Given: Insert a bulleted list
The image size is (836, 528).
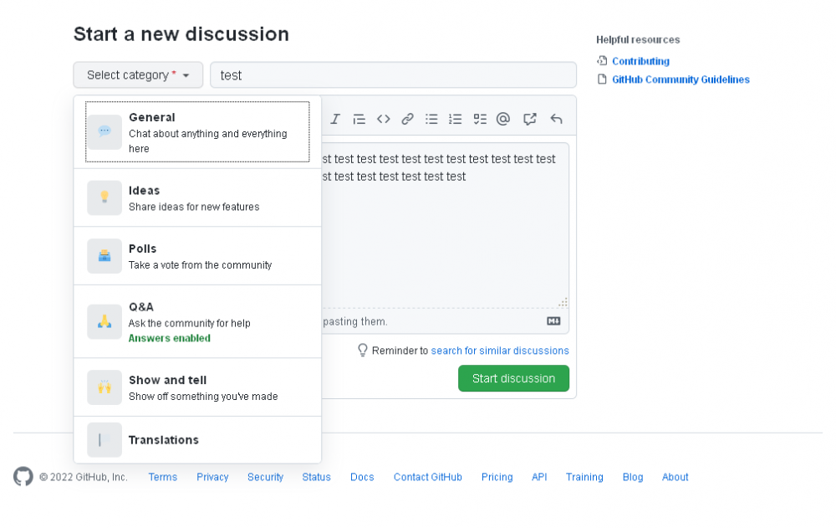Looking at the screenshot, I should click(x=431, y=119).
